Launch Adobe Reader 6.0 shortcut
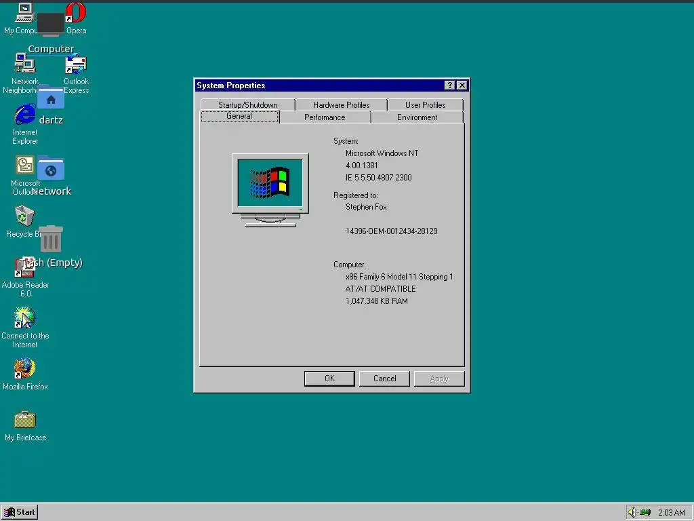Image resolution: width=694 pixels, height=521 pixels. 24,267
